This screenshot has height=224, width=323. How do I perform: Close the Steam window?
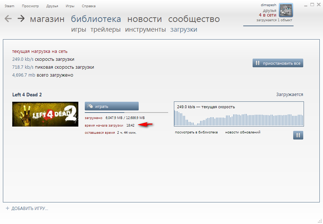point(319,5)
